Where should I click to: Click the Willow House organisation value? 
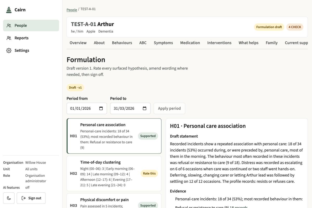pyautogui.click(x=36, y=163)
